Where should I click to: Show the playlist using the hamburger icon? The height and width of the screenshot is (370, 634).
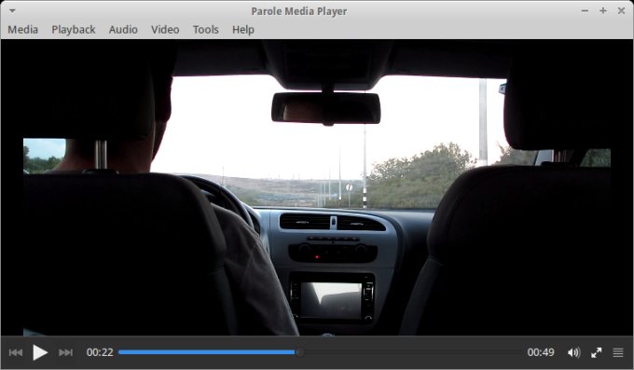pyautogui.click(x=618, y=352)
